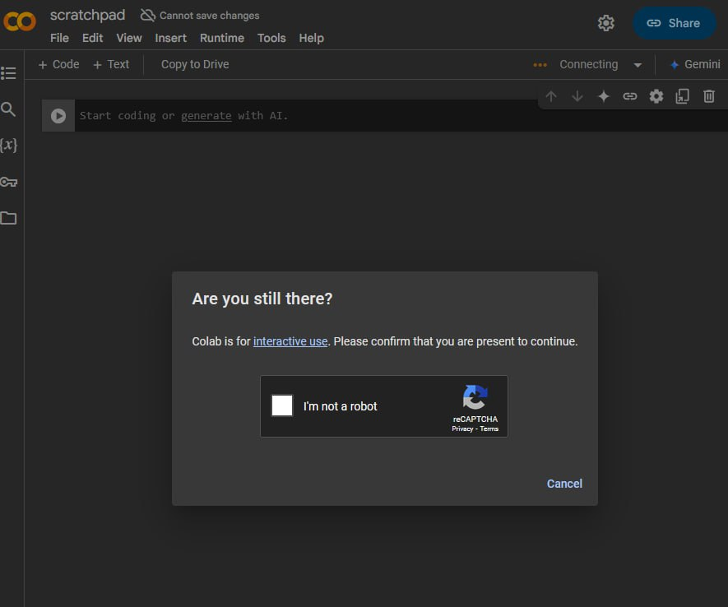Add a new Text cell

pos(111,64)
